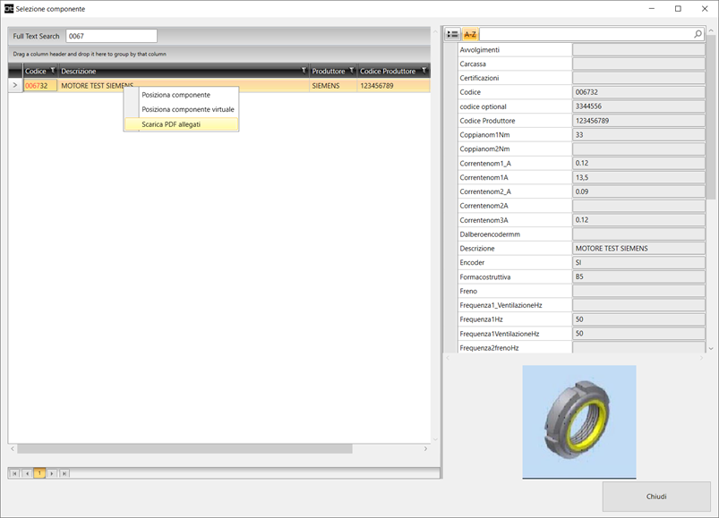Go to first page in pager
The height and width of the screenshot is (518, 719).
[14, 473]
